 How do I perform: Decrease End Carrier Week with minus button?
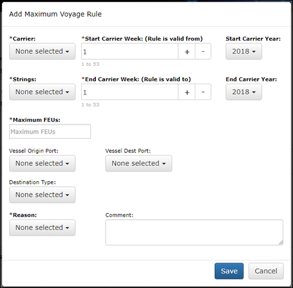(203, 92)
